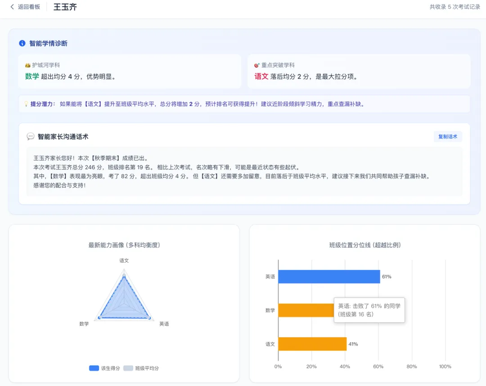Toggle the 班级平均分 legend item

pyautogui.click(x=141, y=368)
